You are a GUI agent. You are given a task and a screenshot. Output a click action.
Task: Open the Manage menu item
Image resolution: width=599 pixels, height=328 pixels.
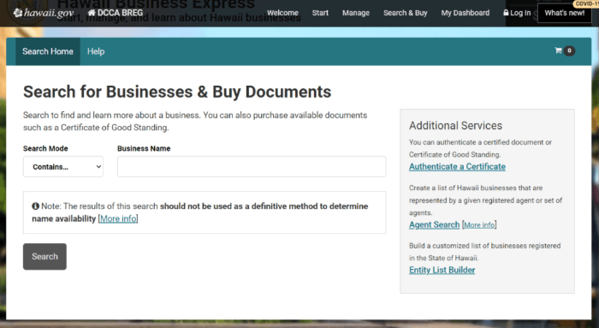(356, 13)
